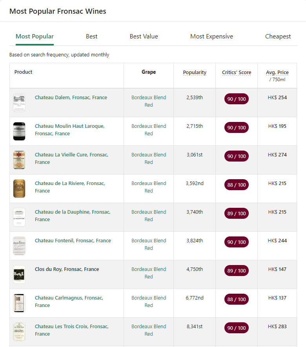Click the Chateau Fontenil, Fronsac, France link
Screen dimensions: 306x347
tap(73, 241)
